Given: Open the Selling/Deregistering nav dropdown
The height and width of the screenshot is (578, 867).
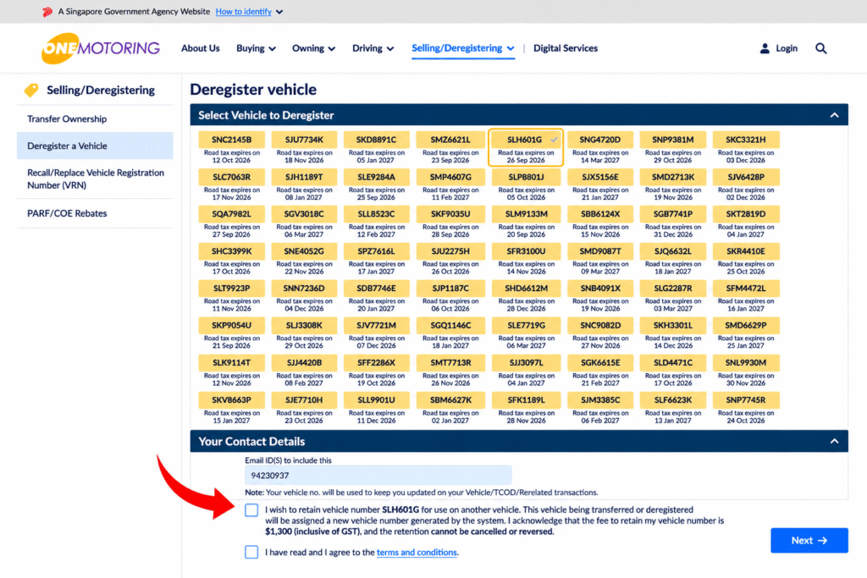Looking at the screenshot, I should point(463,48).
